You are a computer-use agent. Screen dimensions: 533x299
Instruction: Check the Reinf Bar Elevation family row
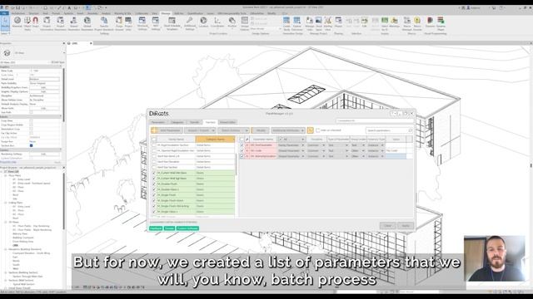coord(154,162)
